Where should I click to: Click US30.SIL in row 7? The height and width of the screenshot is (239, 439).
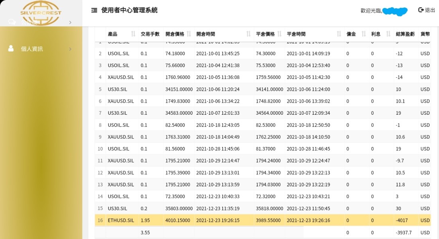(x=117, y=113)
